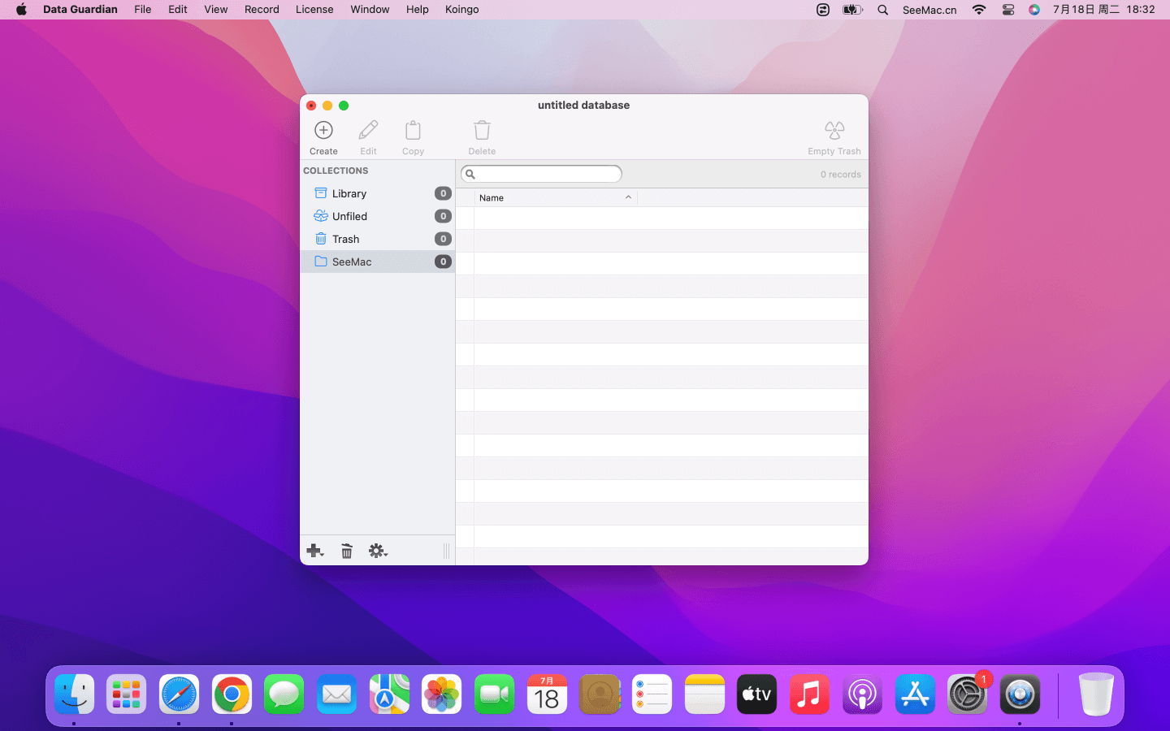Open Control Center from menu bar
The image size is (1170, 731).
tap(1008, 10)
